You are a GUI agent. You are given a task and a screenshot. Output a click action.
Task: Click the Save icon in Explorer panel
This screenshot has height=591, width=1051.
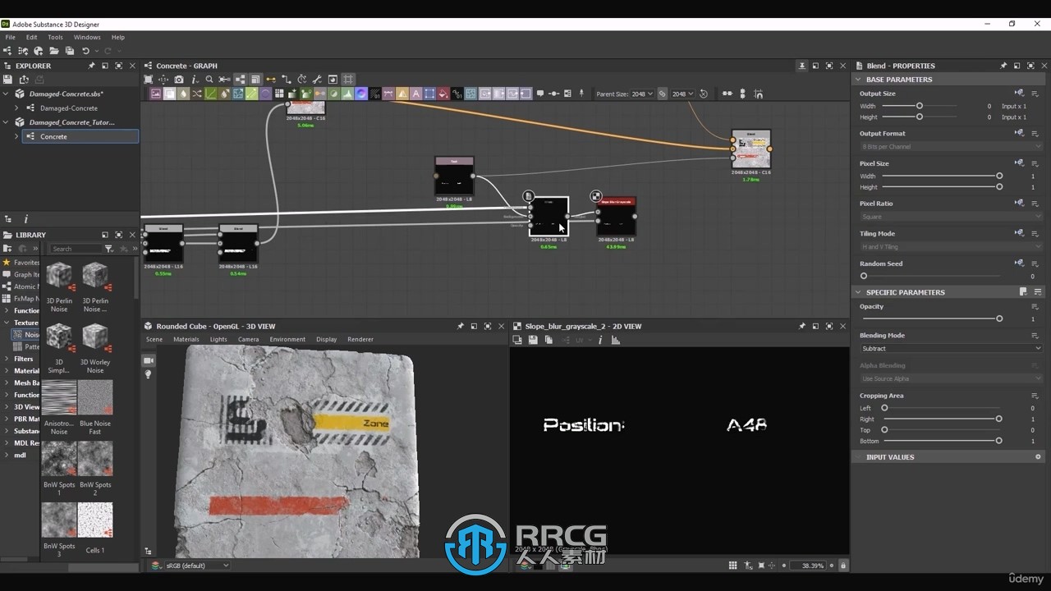[7, 80]
